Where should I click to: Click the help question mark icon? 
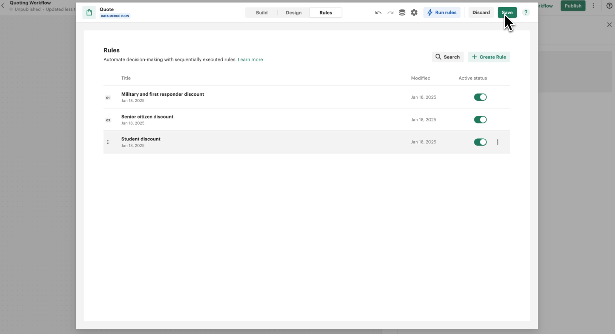pyautogui.click(x=526, y=13)
